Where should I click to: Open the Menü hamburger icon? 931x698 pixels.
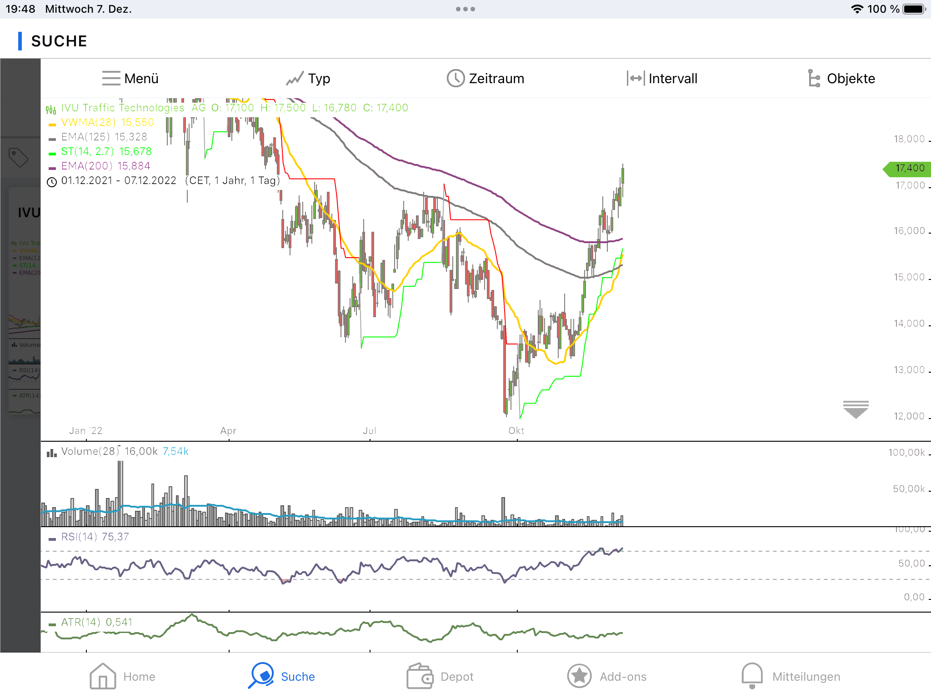pos(111,78)
